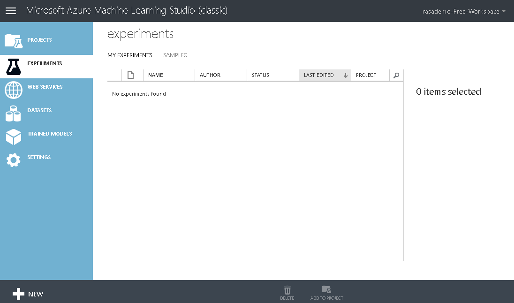Click the NEW button label
Screen dimensions: 514x303
click(36, 294)
